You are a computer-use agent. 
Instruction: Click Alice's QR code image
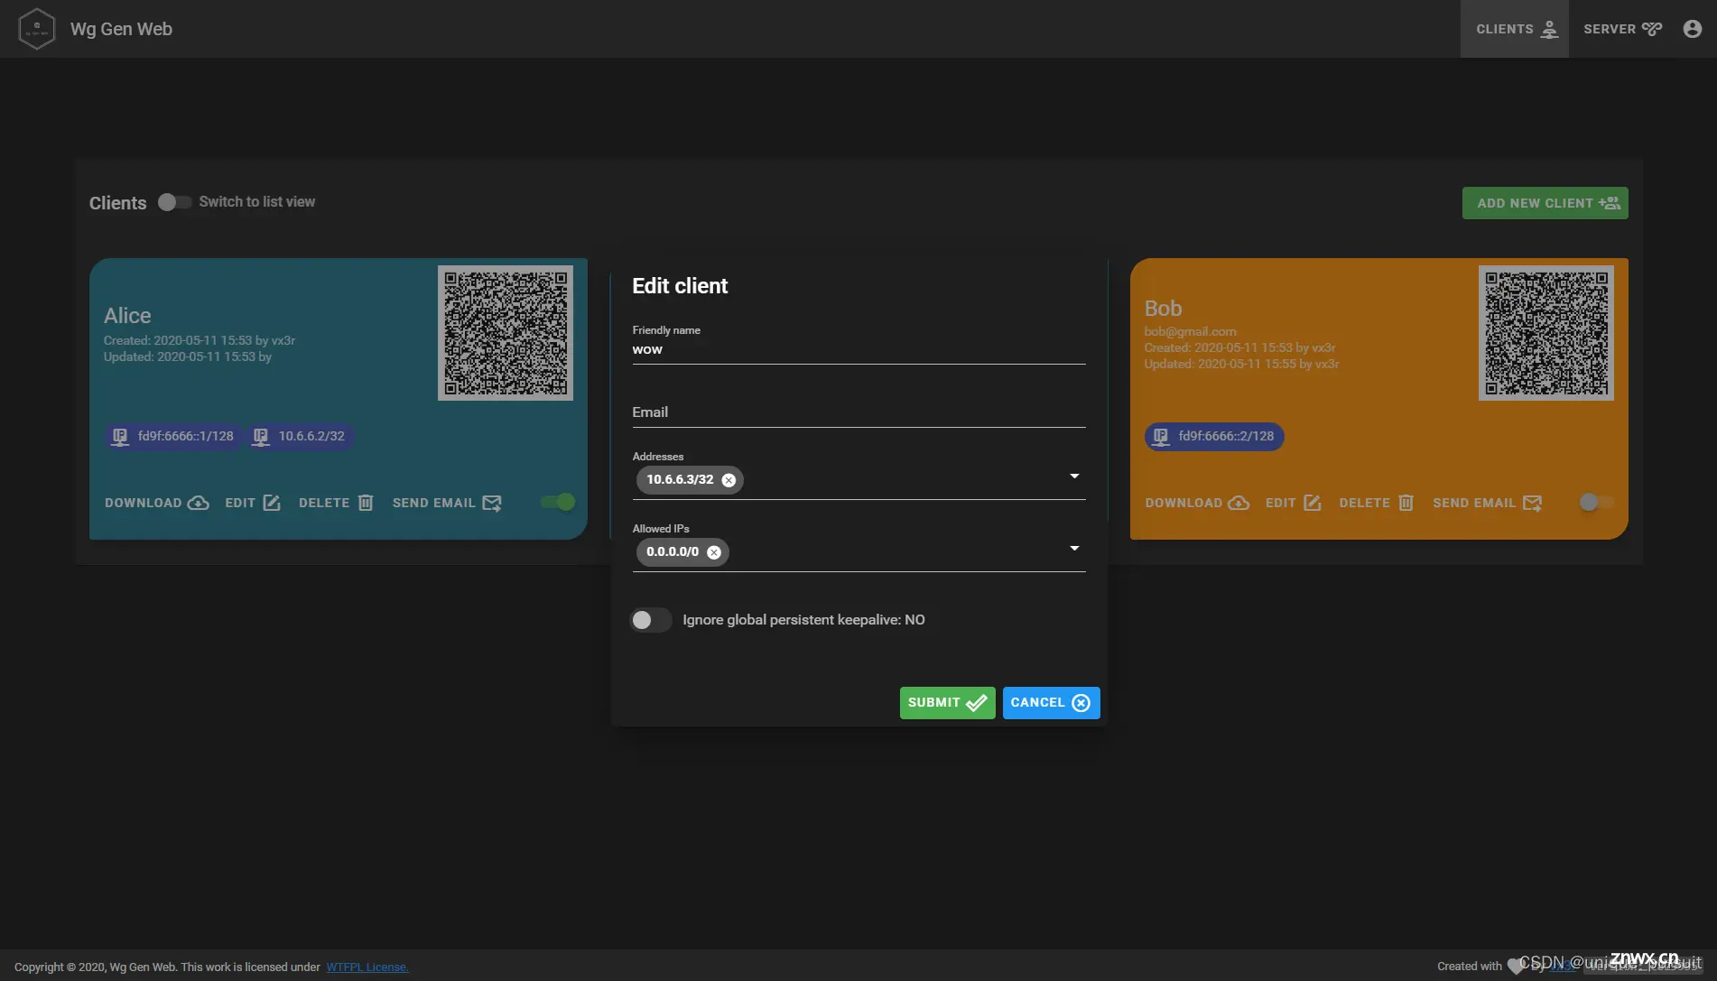(x=506, y=333)
